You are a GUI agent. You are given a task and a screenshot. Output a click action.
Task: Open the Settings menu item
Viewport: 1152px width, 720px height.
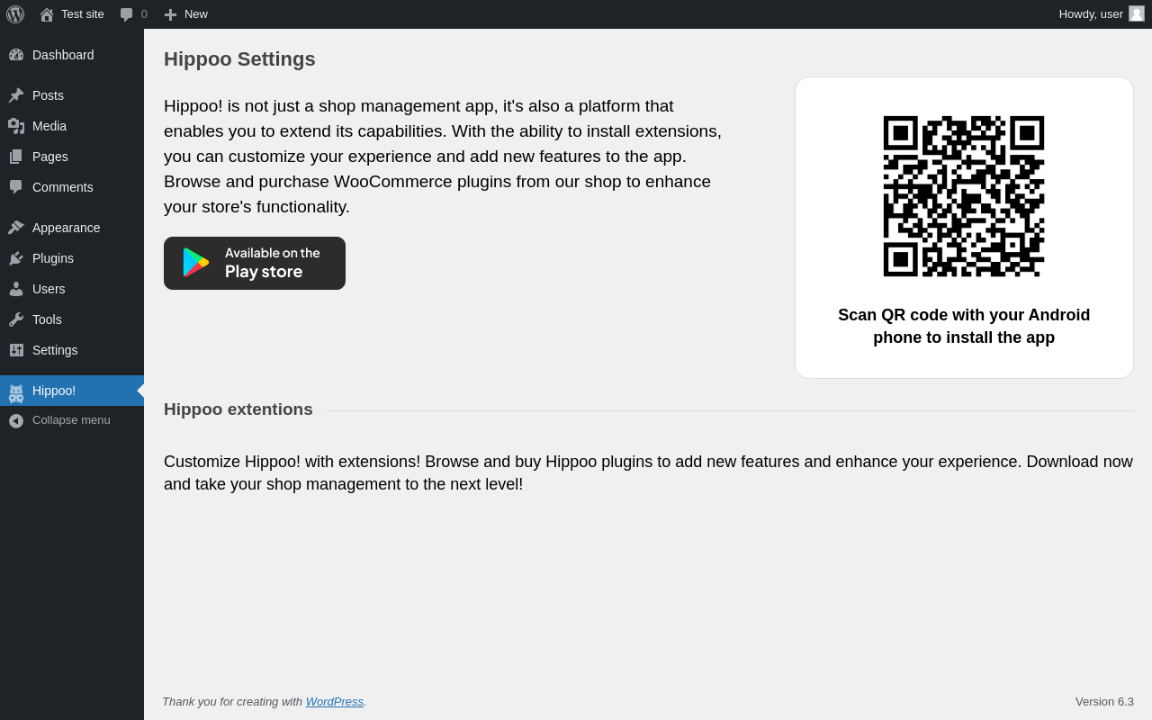[x=72, y=350]
